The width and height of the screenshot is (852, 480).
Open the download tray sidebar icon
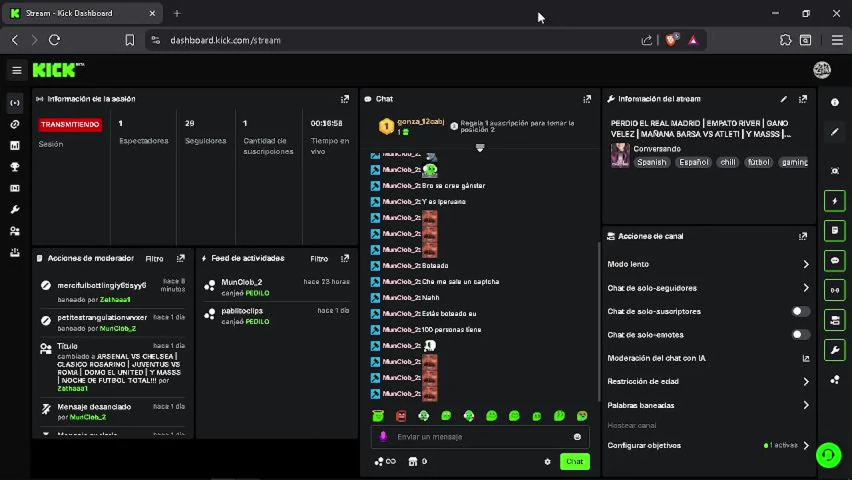click(x=15, y=253)
